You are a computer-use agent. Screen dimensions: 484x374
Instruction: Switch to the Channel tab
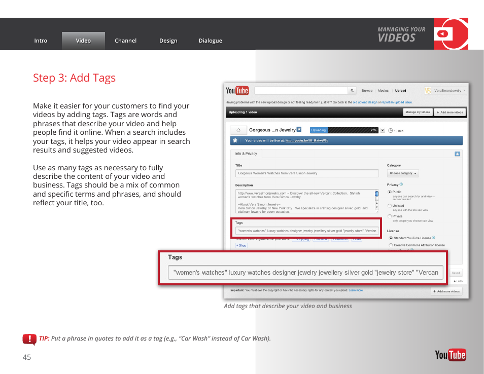pos(125,41)
